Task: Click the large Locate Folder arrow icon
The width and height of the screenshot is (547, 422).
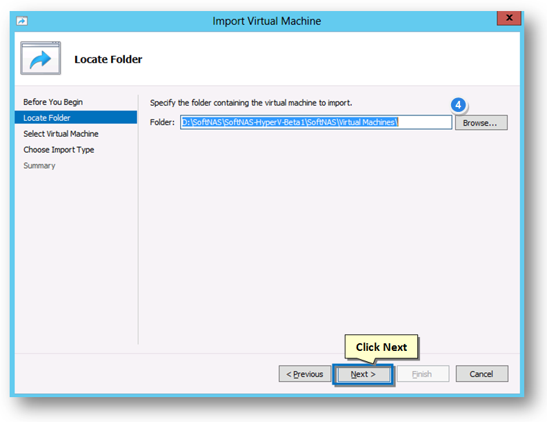Action: [41, 58]
